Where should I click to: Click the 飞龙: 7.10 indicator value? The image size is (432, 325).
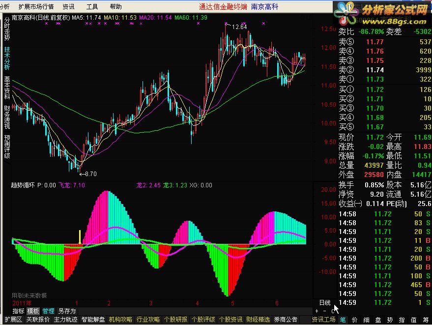point(72,185)
